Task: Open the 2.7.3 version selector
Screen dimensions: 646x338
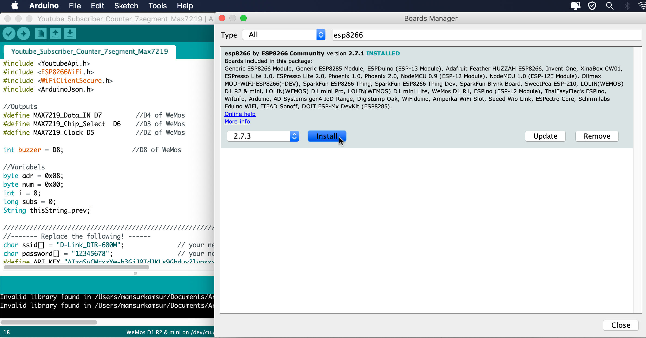Action: click(263, 136)
